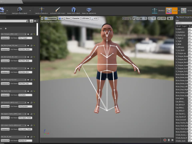
Task: Click the Make Static Mesh house icon
Action: [74, 10]
